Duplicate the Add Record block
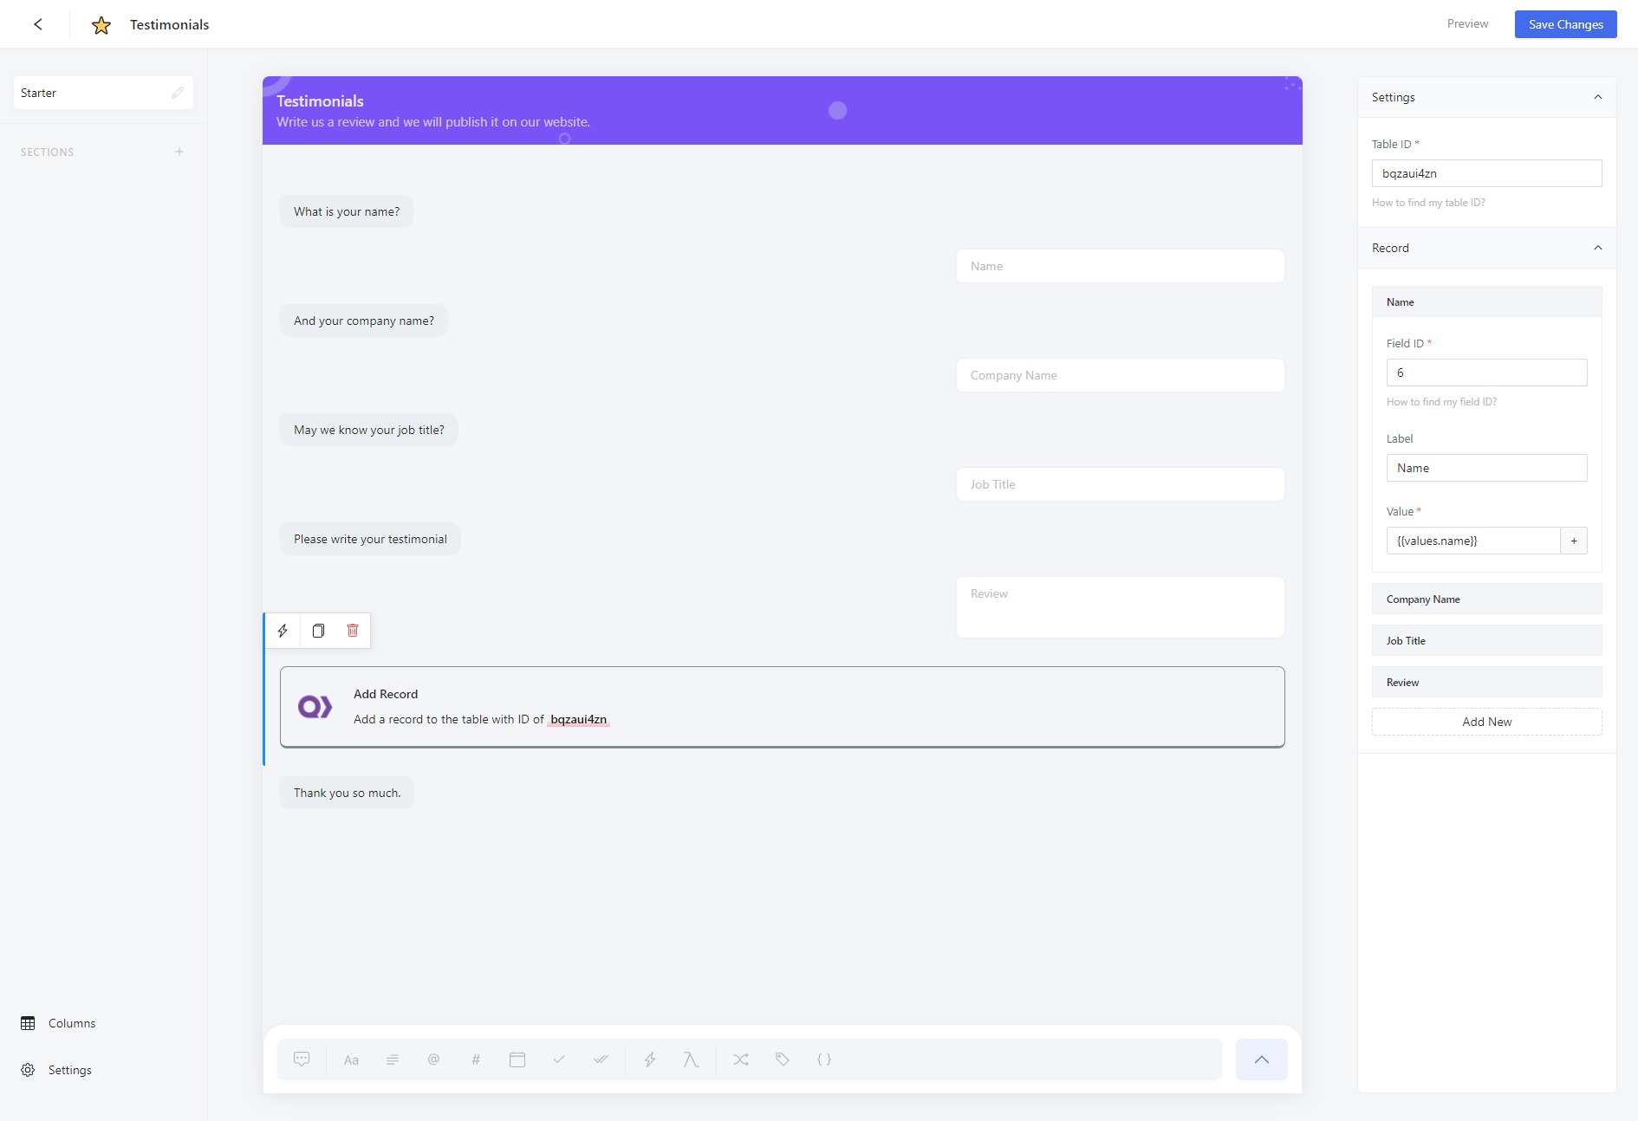 tap(318, 631)
